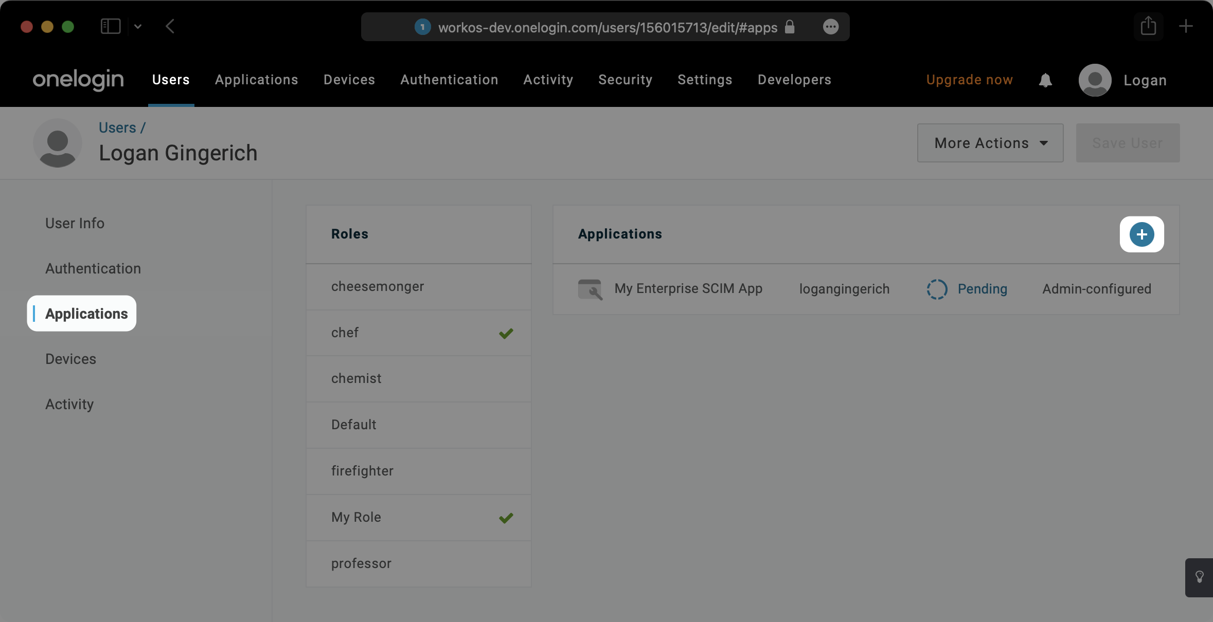This screenshot has height=622, width=1213.
Task: Toggle the browser sidebar icon
Action: tap(110, 26)
